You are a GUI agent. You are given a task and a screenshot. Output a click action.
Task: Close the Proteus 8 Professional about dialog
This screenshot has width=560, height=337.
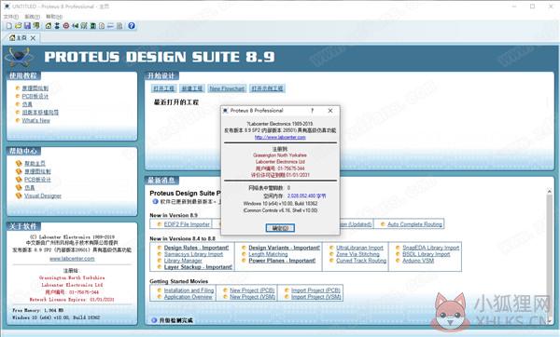[330, 111]
